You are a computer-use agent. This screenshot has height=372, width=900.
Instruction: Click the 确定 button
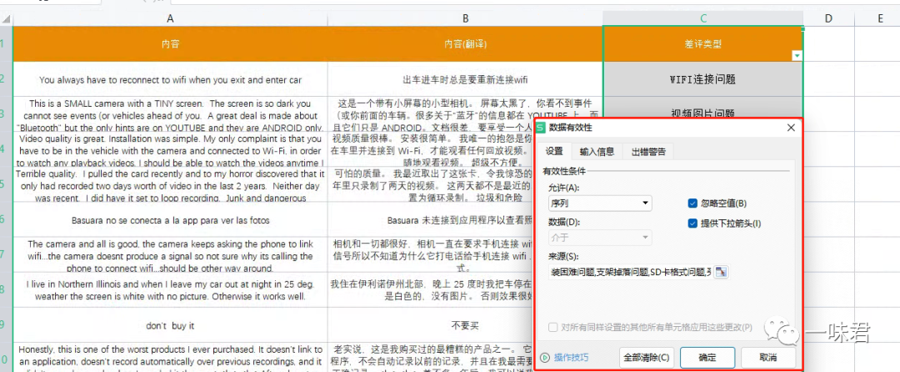tap(707, 357)
